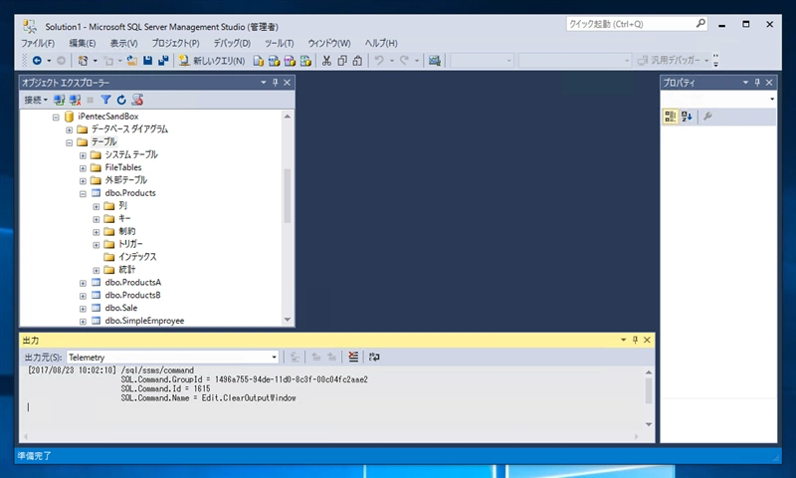Image resolution: width=796 pixels, height=478 pixels.
Task: Click Output panel scroll down arrow
Action: pyautogui.click(x=649, y=424)
